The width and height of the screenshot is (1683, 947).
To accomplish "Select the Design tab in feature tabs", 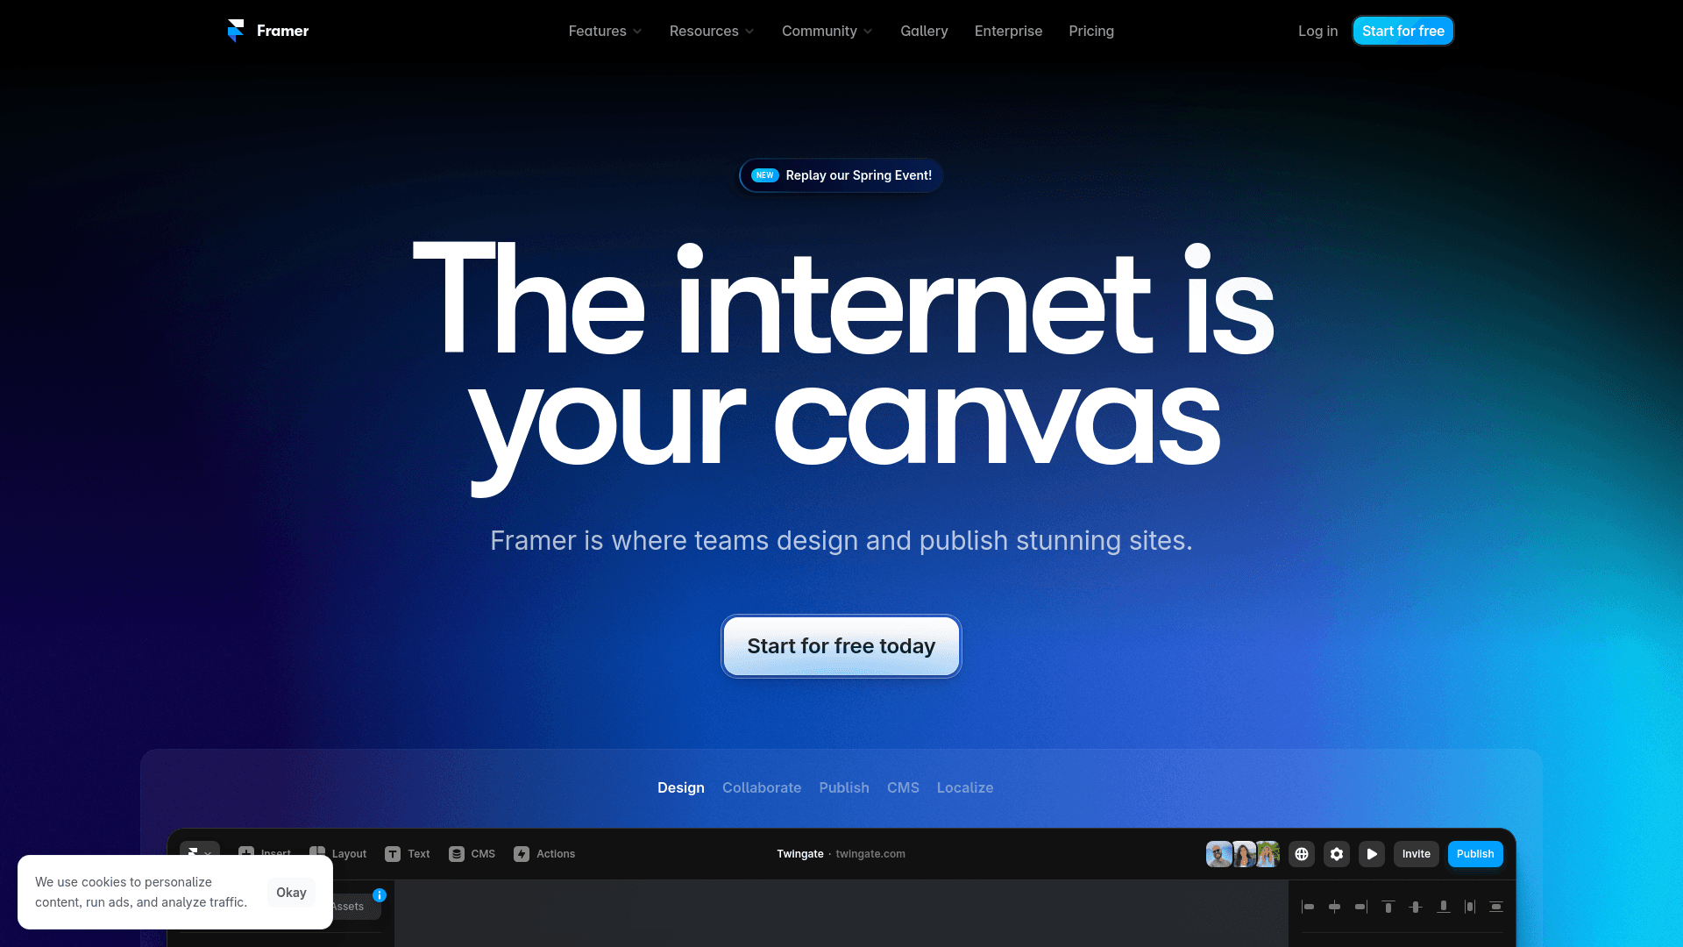I will [681, 787].
